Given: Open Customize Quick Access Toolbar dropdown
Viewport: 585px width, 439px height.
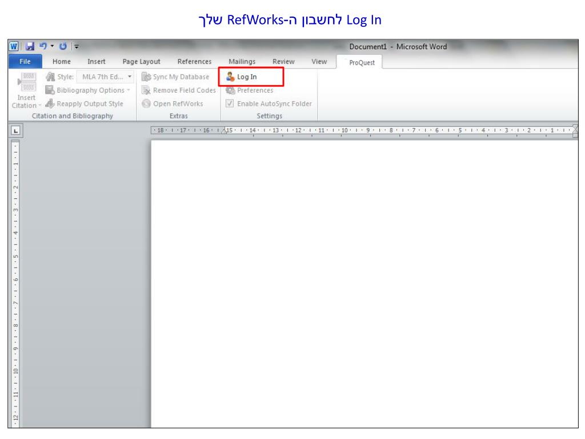Looking at the screenshot, I should (77, 46).
